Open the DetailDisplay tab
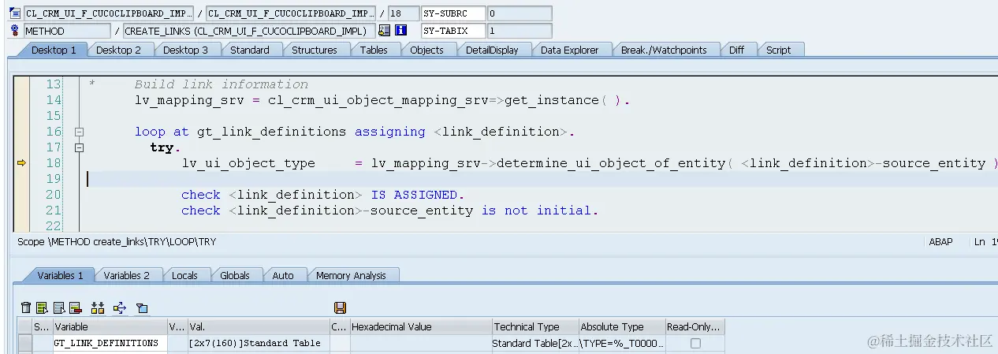The image size is (998, 354). point(492,50)
